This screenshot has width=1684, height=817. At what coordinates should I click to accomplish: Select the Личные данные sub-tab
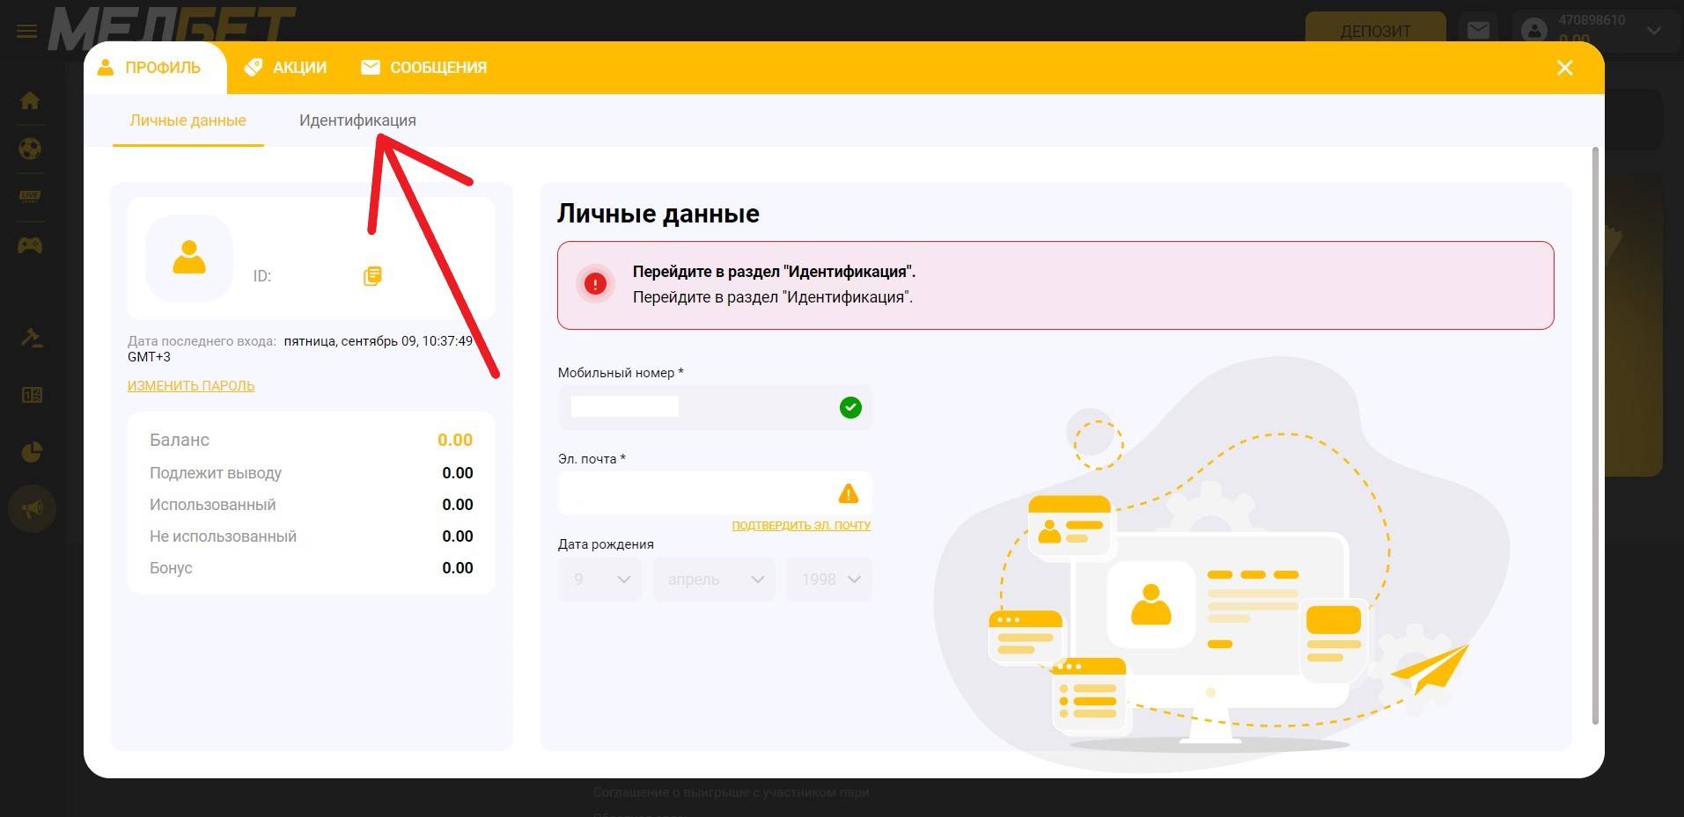point(188,120)
